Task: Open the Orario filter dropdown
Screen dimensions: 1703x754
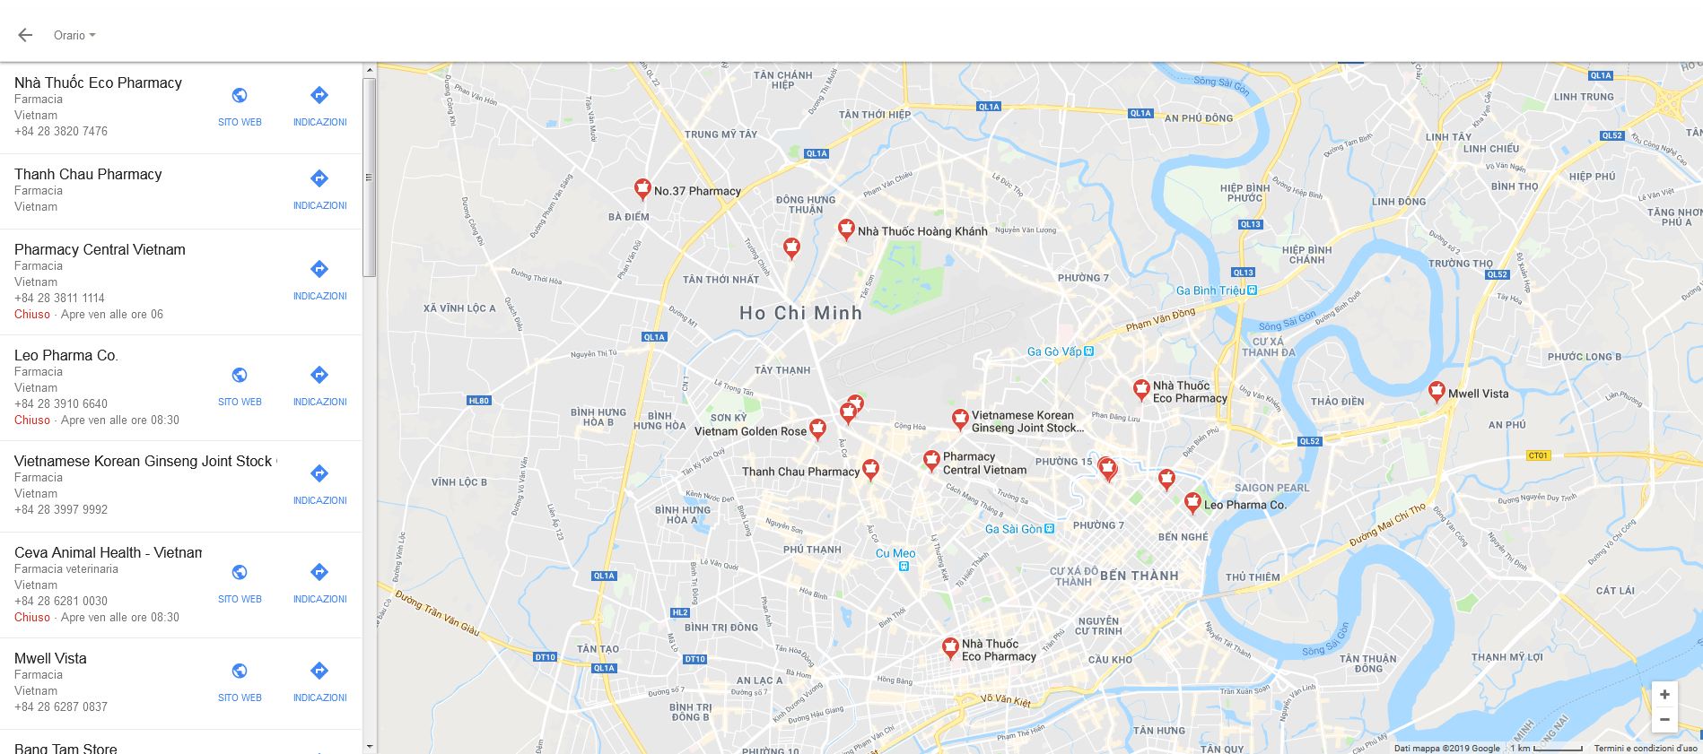Action: click(x=74, y=35)
